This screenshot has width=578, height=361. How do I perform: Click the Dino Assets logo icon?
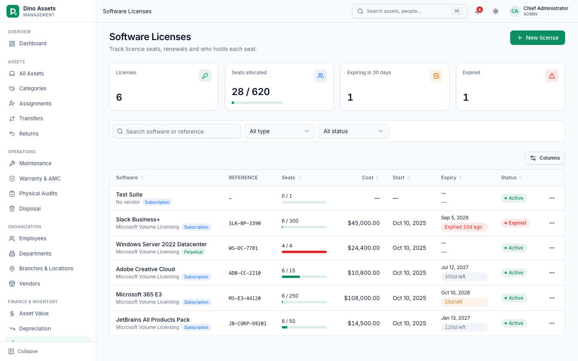click(13, 11)
